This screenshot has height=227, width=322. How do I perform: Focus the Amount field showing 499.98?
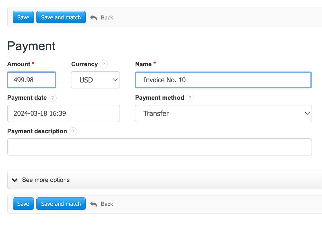[31, 80]
